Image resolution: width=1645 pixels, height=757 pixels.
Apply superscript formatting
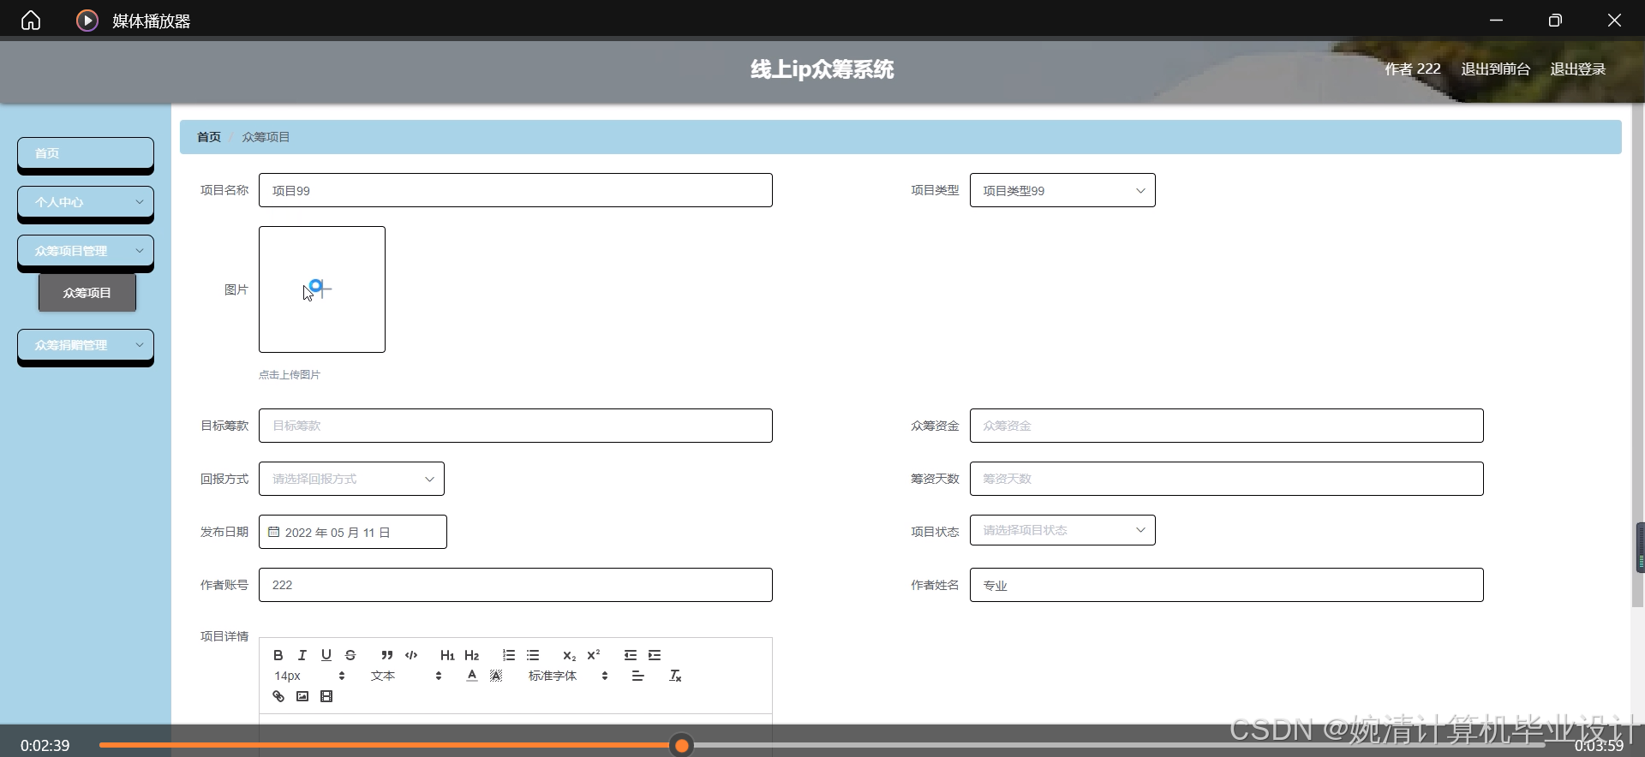(x=594, y=655)
